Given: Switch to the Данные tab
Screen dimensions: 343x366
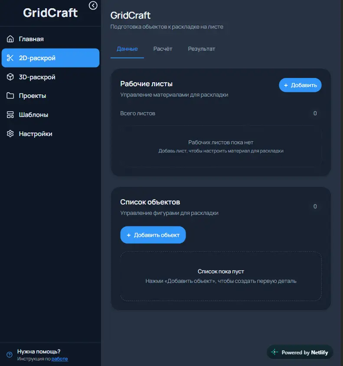Looking at the screenshot, I should (x=127, y=49).
